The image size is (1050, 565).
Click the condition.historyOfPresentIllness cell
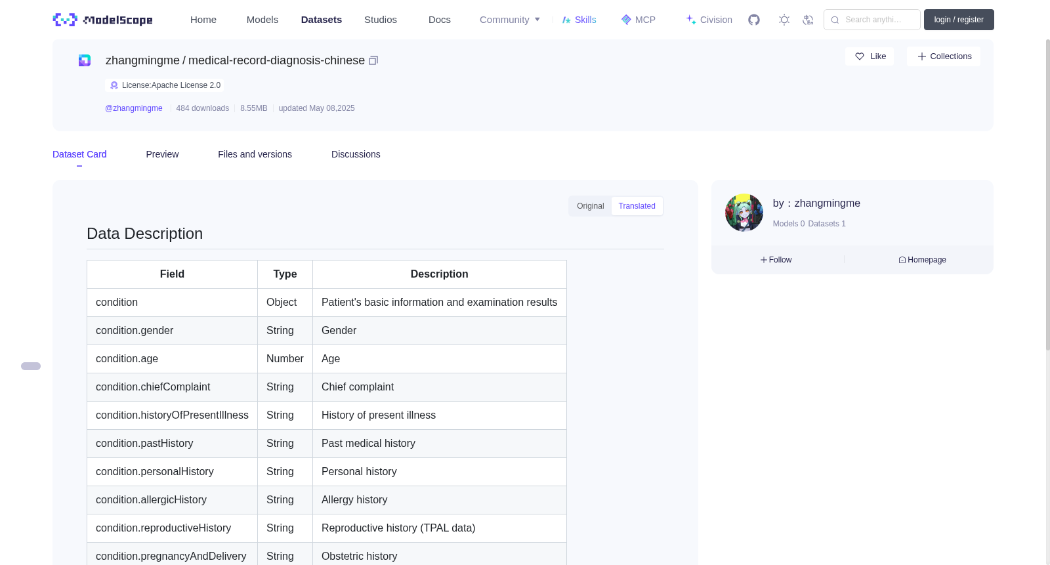tap(172, 415)
